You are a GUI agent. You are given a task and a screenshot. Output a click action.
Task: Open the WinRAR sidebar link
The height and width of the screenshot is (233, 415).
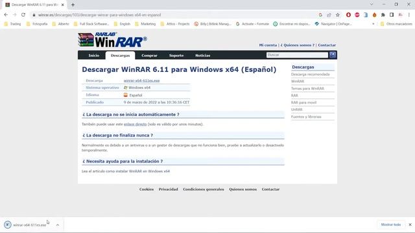click(298, 82)
